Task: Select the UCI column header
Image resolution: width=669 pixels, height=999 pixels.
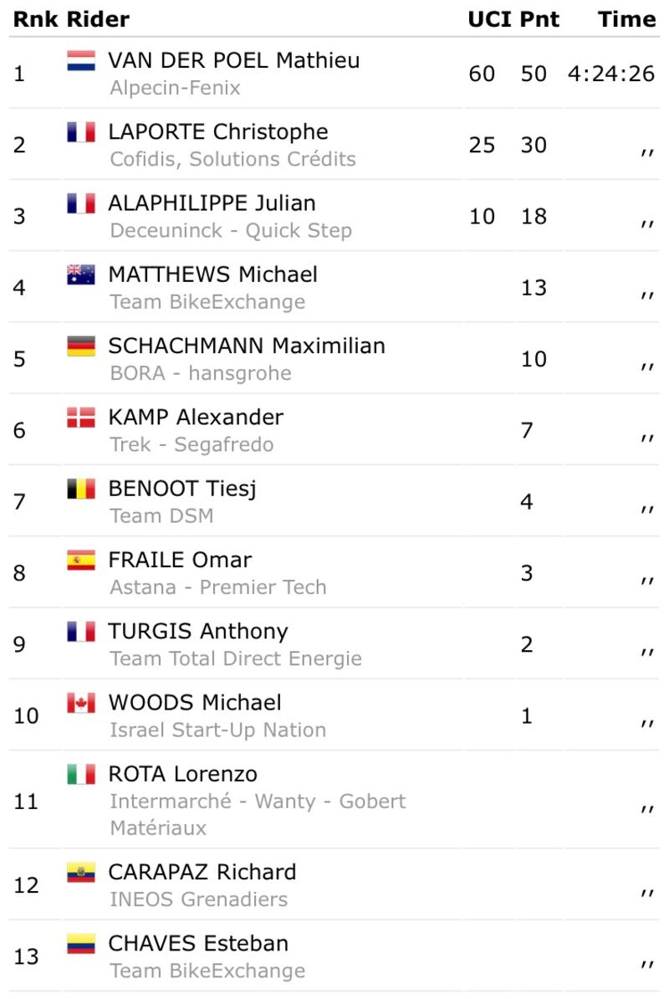Action: 489,19
